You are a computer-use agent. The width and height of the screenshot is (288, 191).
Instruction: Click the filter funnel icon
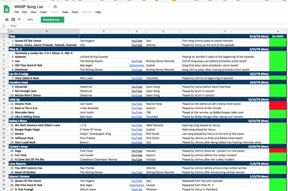(x=19, y=19)
